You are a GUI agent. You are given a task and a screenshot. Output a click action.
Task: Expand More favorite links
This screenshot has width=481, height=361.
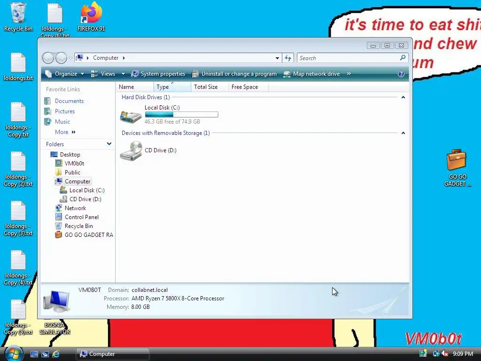pyautogui.click(x=65, y=132)
